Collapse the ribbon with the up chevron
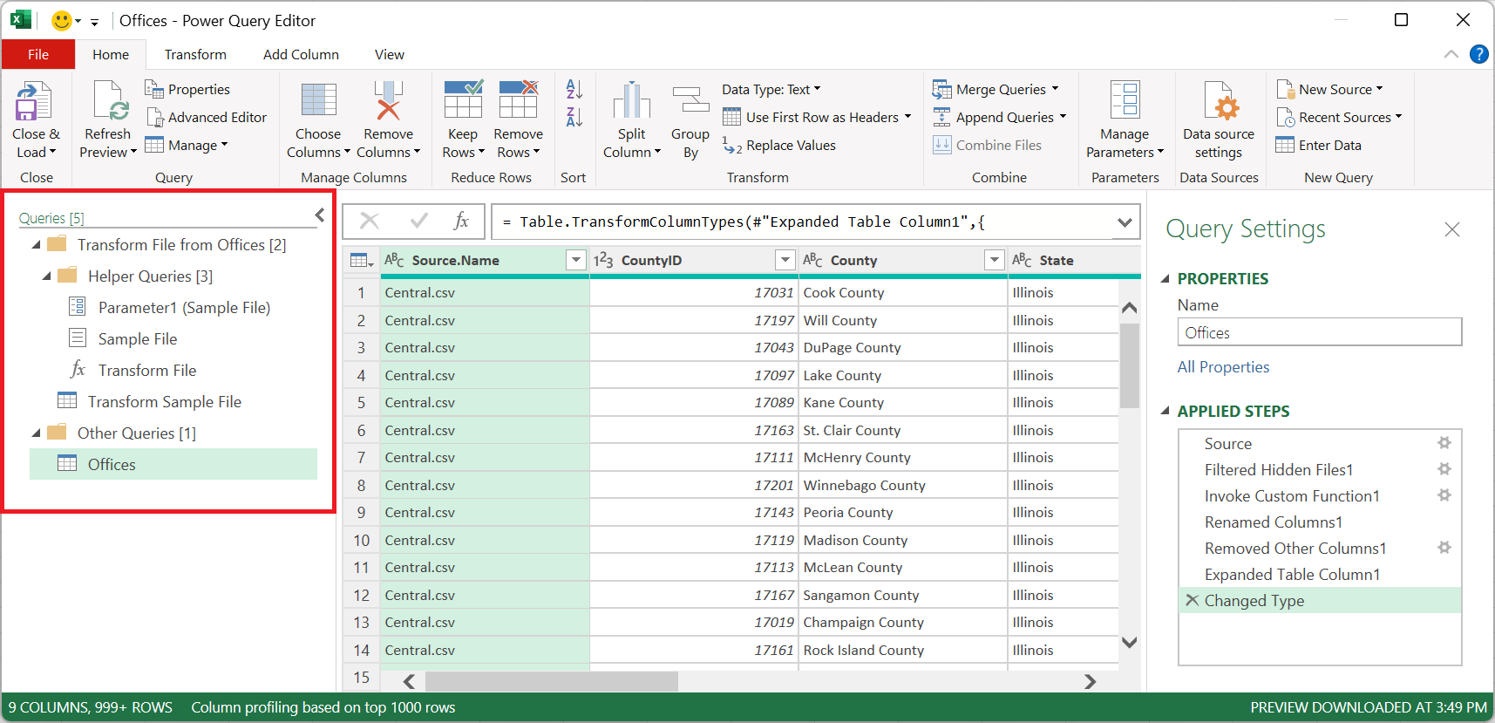 click(1451, 54)
